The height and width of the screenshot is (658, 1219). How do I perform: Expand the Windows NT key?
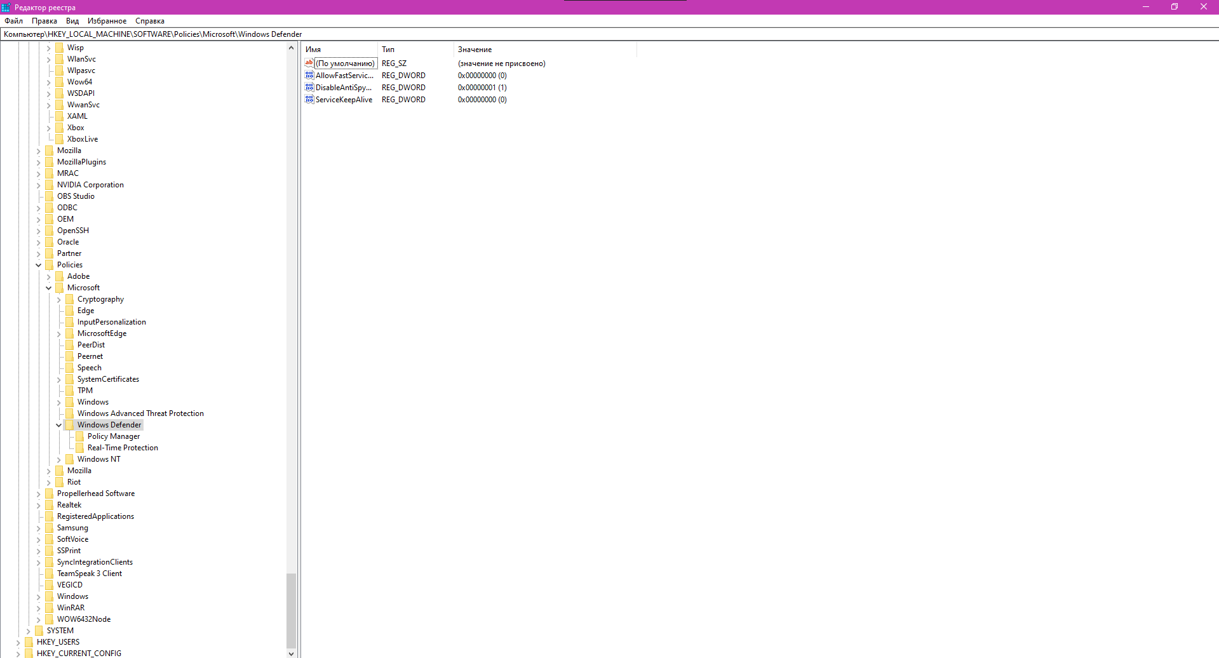coord(59,460)
